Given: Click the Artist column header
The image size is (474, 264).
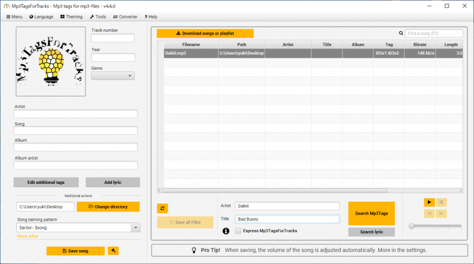Looking at the screenshot, I should point(288,44).
